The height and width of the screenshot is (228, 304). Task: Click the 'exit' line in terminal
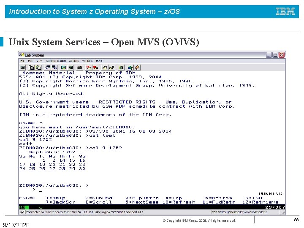pos(26,144)
